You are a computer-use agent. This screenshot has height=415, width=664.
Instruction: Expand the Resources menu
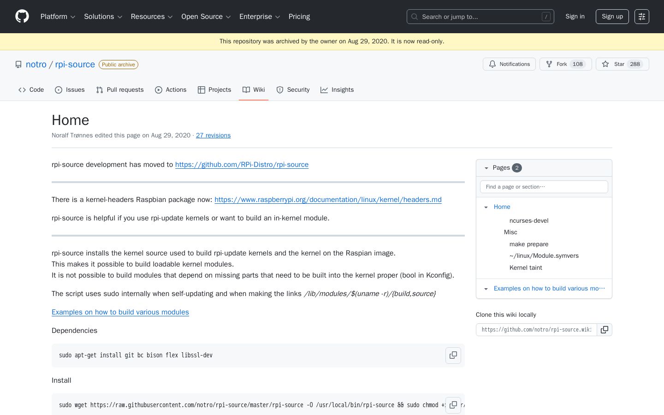tap(152, 17)
